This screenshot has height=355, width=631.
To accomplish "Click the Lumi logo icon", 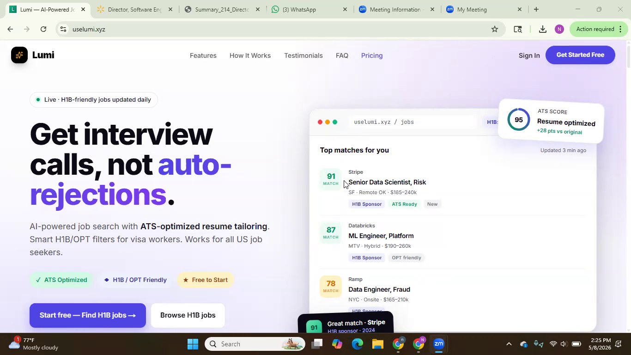I will tap(19, 55).
